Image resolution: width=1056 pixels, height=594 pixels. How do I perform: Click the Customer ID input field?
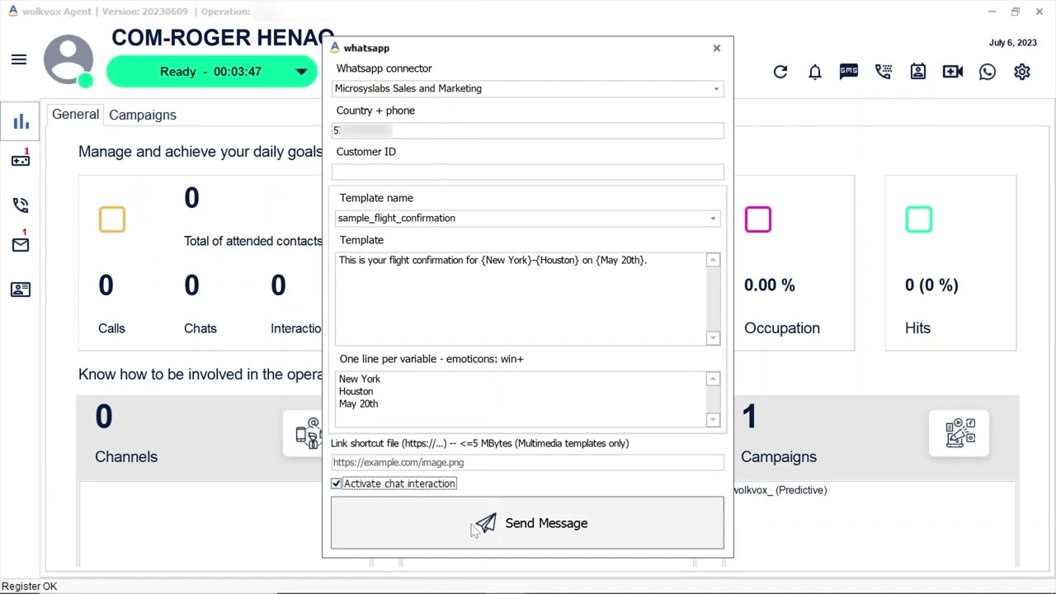coord(527,172)
